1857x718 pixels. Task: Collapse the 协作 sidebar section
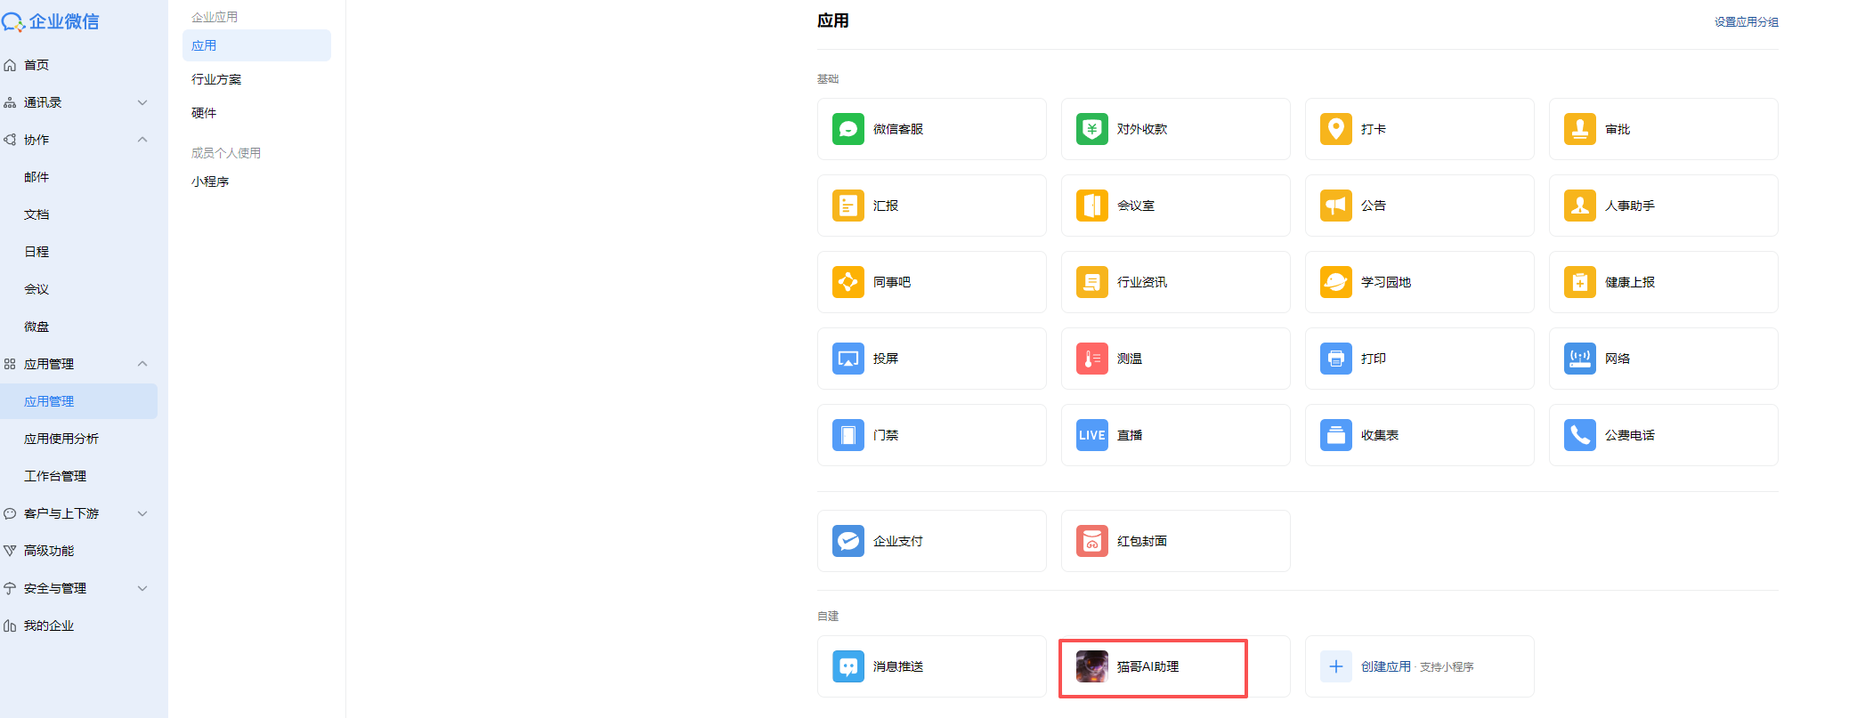(142, 140)
